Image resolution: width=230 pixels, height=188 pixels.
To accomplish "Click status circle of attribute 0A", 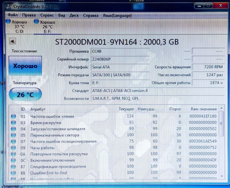I will coord(13,154).
